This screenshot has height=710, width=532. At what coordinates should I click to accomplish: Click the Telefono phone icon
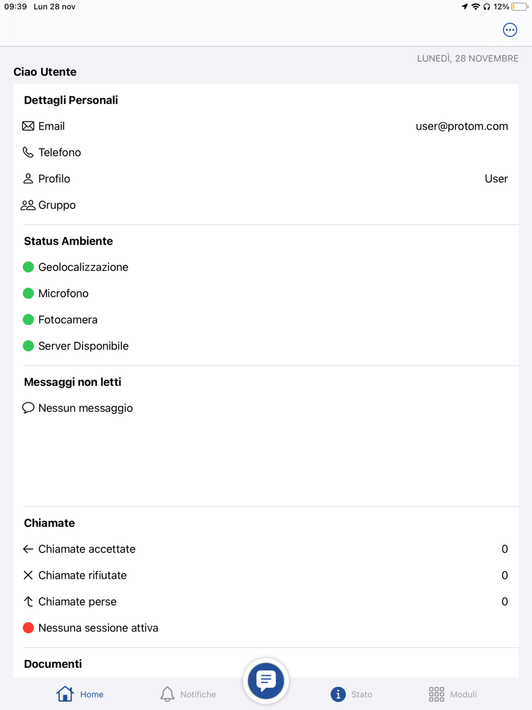click(x=28, y=153)
